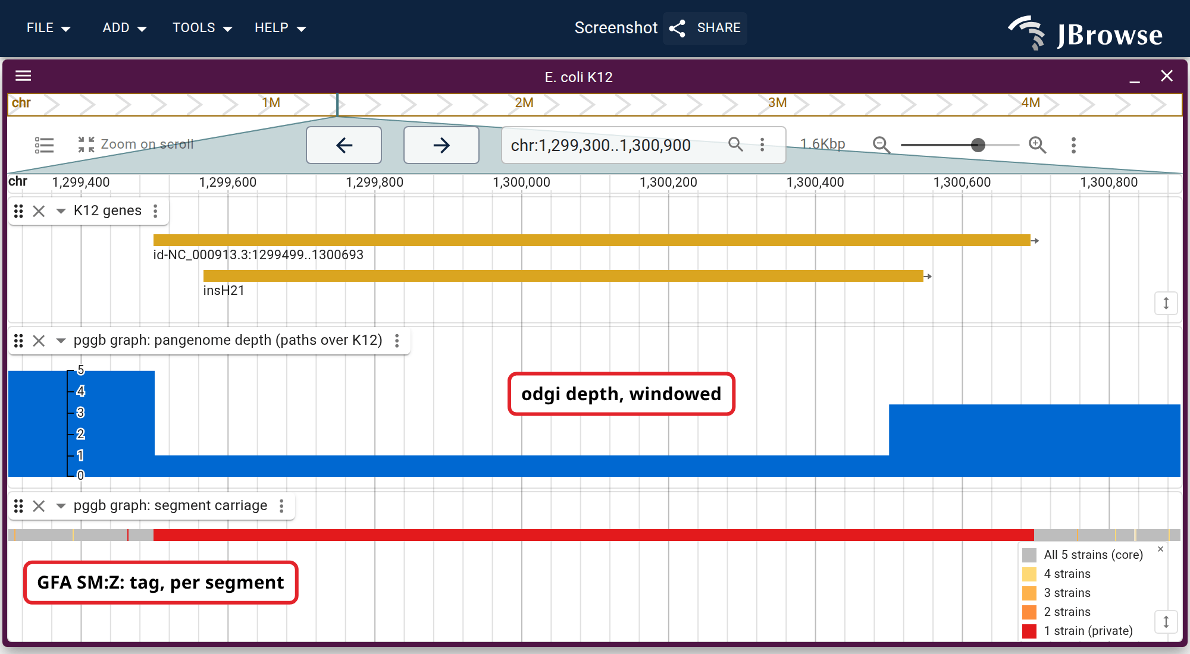The image size is (1190, 654).
Task: Open the HELP menu
Action: point(280,28)
